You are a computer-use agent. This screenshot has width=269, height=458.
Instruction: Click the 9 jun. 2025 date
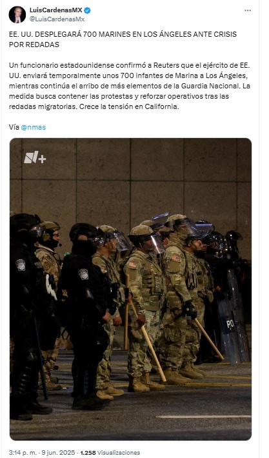(57, 452)
